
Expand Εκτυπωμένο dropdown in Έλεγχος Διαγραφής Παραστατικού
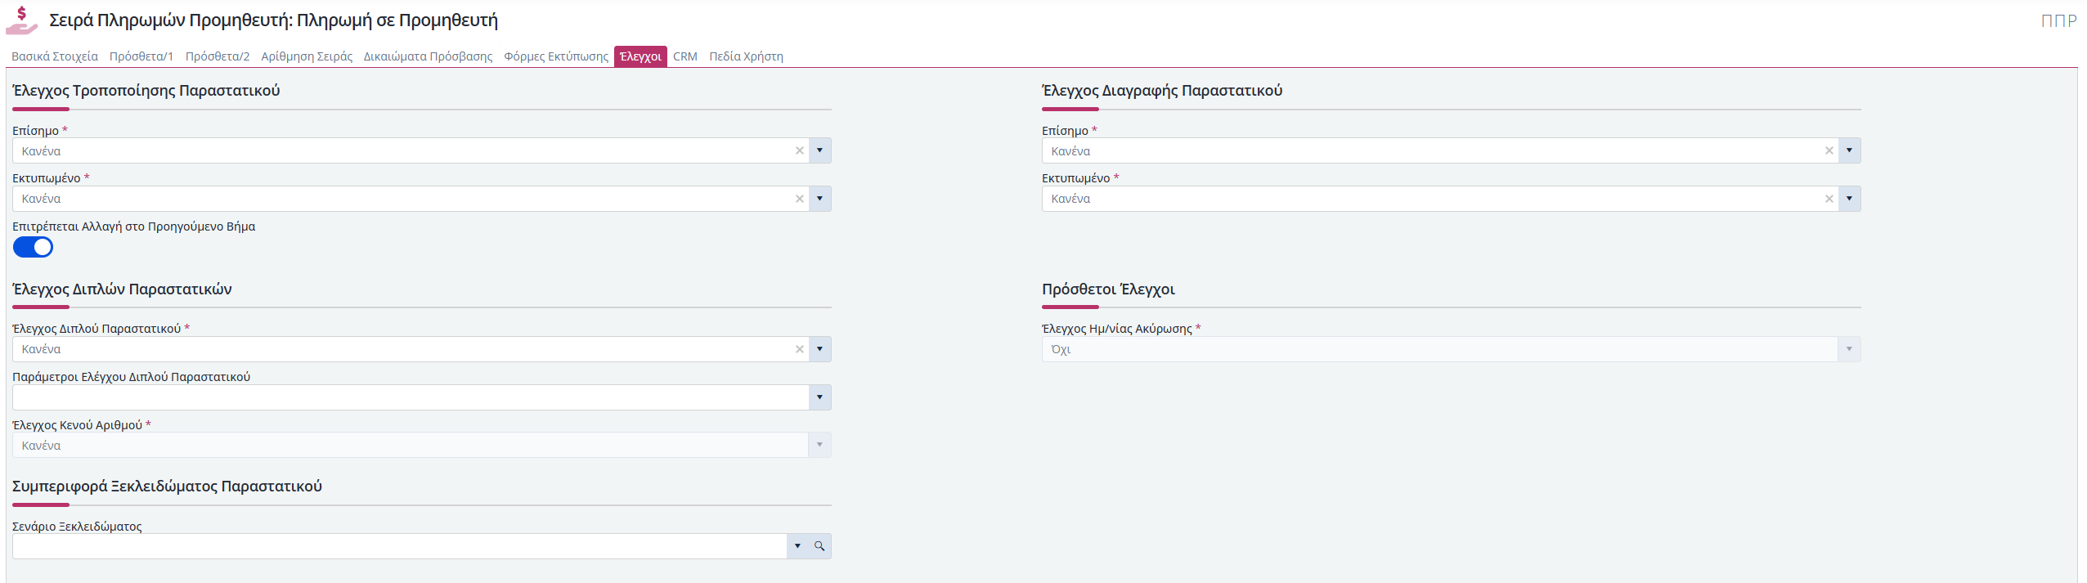(1849, 199)
